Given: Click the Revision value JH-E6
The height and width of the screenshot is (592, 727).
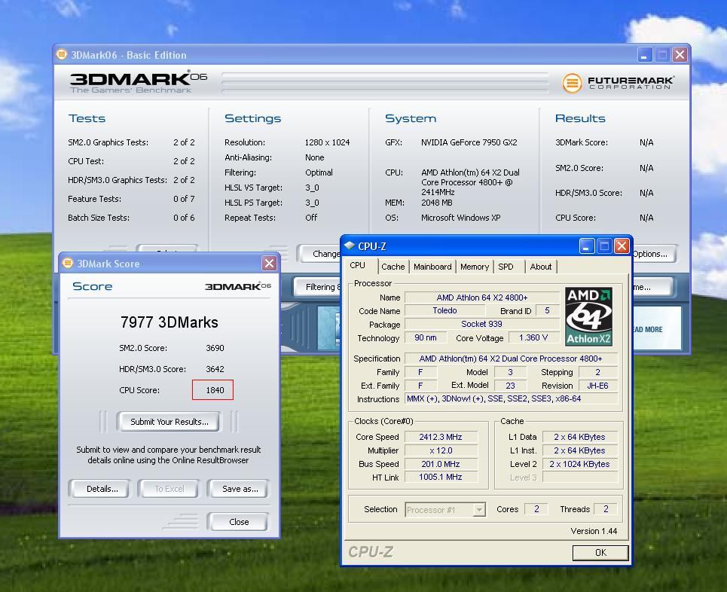Looking at the screenshot, I should point(597,385).
